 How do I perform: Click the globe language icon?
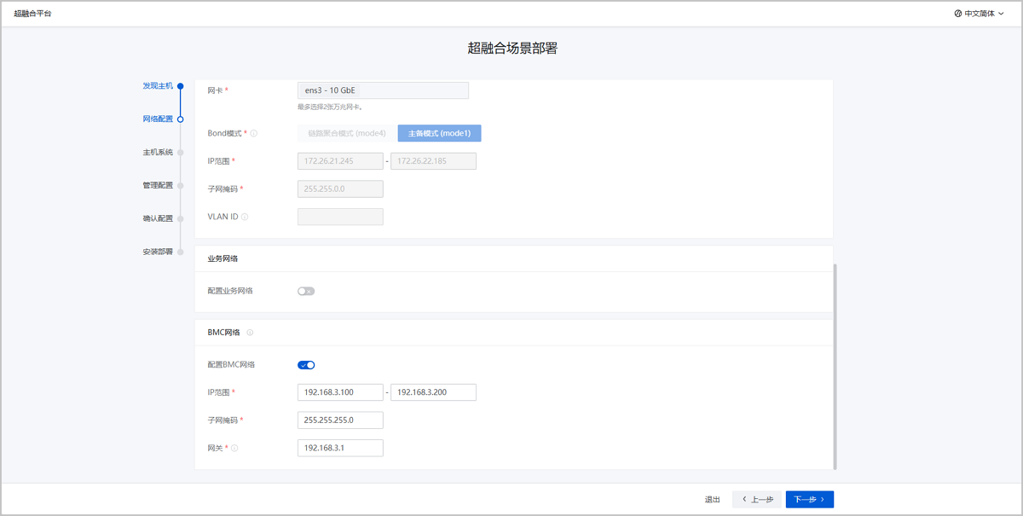coord(958,14)
